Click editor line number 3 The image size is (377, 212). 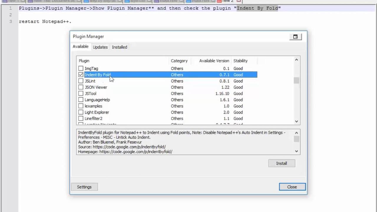11,21
